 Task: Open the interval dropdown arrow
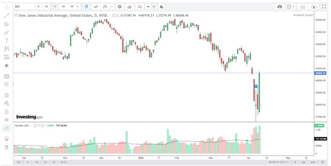pyautogui.click(x=78, y=6)
